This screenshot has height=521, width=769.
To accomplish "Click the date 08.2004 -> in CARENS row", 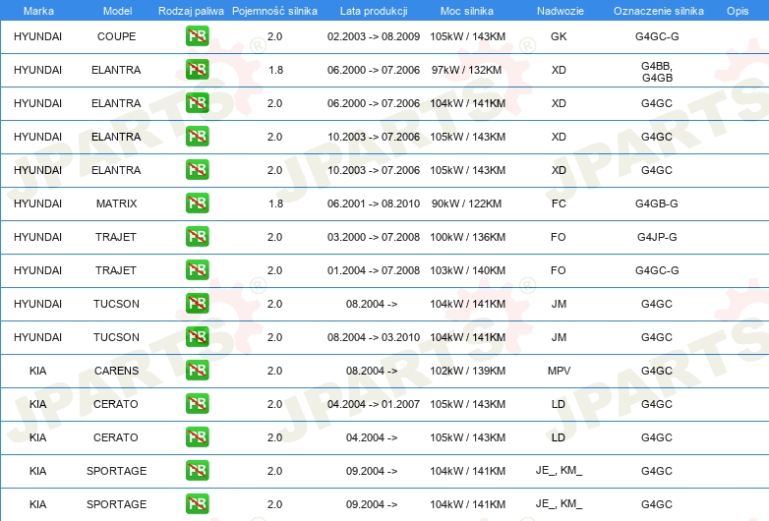I will 372,371.
